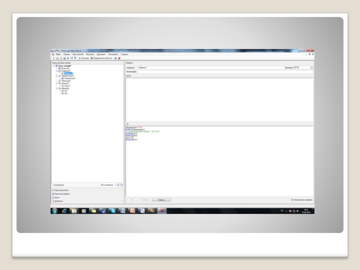Open Предметные области from the toolbar

tap(101, 58)
